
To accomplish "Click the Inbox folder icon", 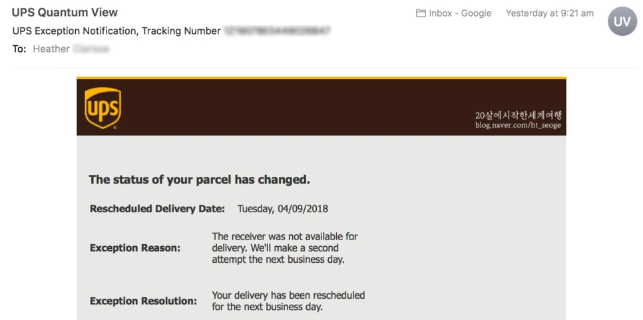I will tap(421, 13).
